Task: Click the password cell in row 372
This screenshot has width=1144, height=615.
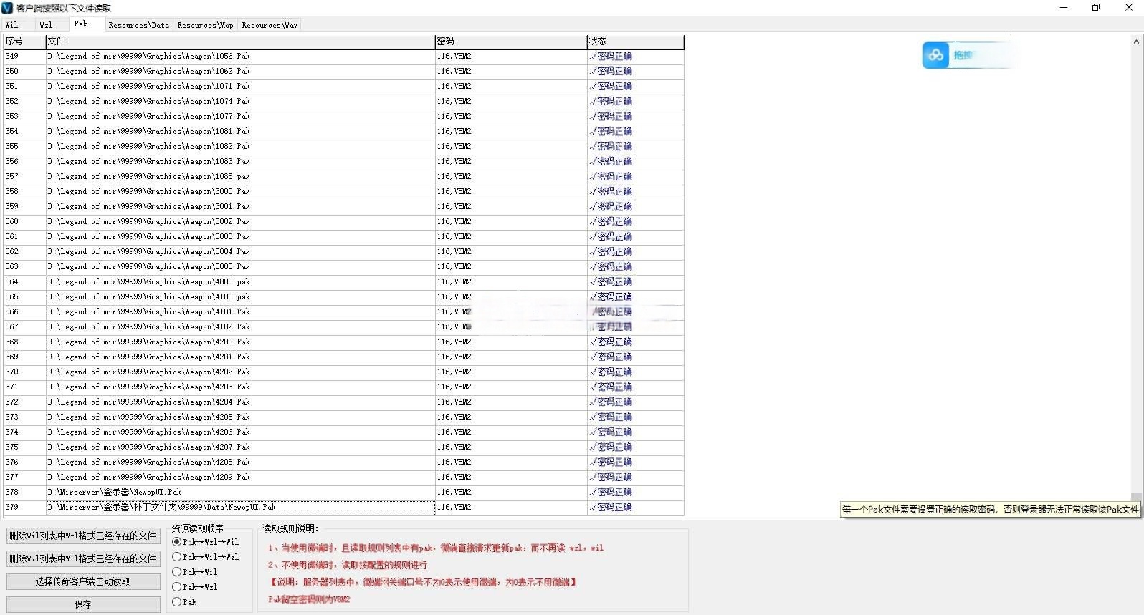Action: click(x=511, y=402)
